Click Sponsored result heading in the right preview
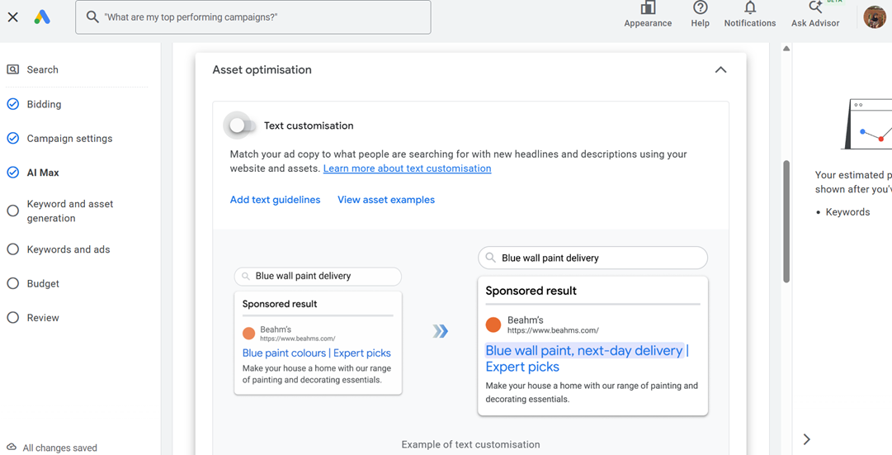Image resolution: width=892 pixels, height=455 pixels. point(531,291)
